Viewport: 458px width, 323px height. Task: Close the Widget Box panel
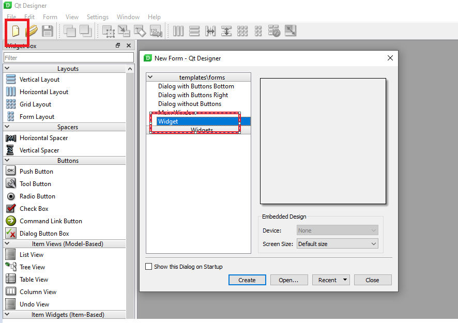(x=129, y=45)
